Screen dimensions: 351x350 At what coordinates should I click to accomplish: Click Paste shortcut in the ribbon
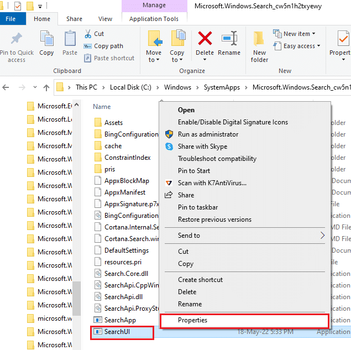click(109, 58)
